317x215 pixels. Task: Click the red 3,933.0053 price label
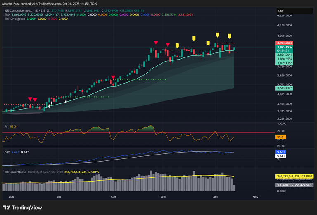[285, 43]
